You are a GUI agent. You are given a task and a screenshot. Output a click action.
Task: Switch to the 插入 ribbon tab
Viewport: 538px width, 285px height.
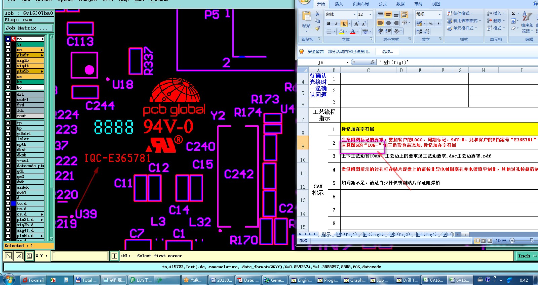pos(339,4)
